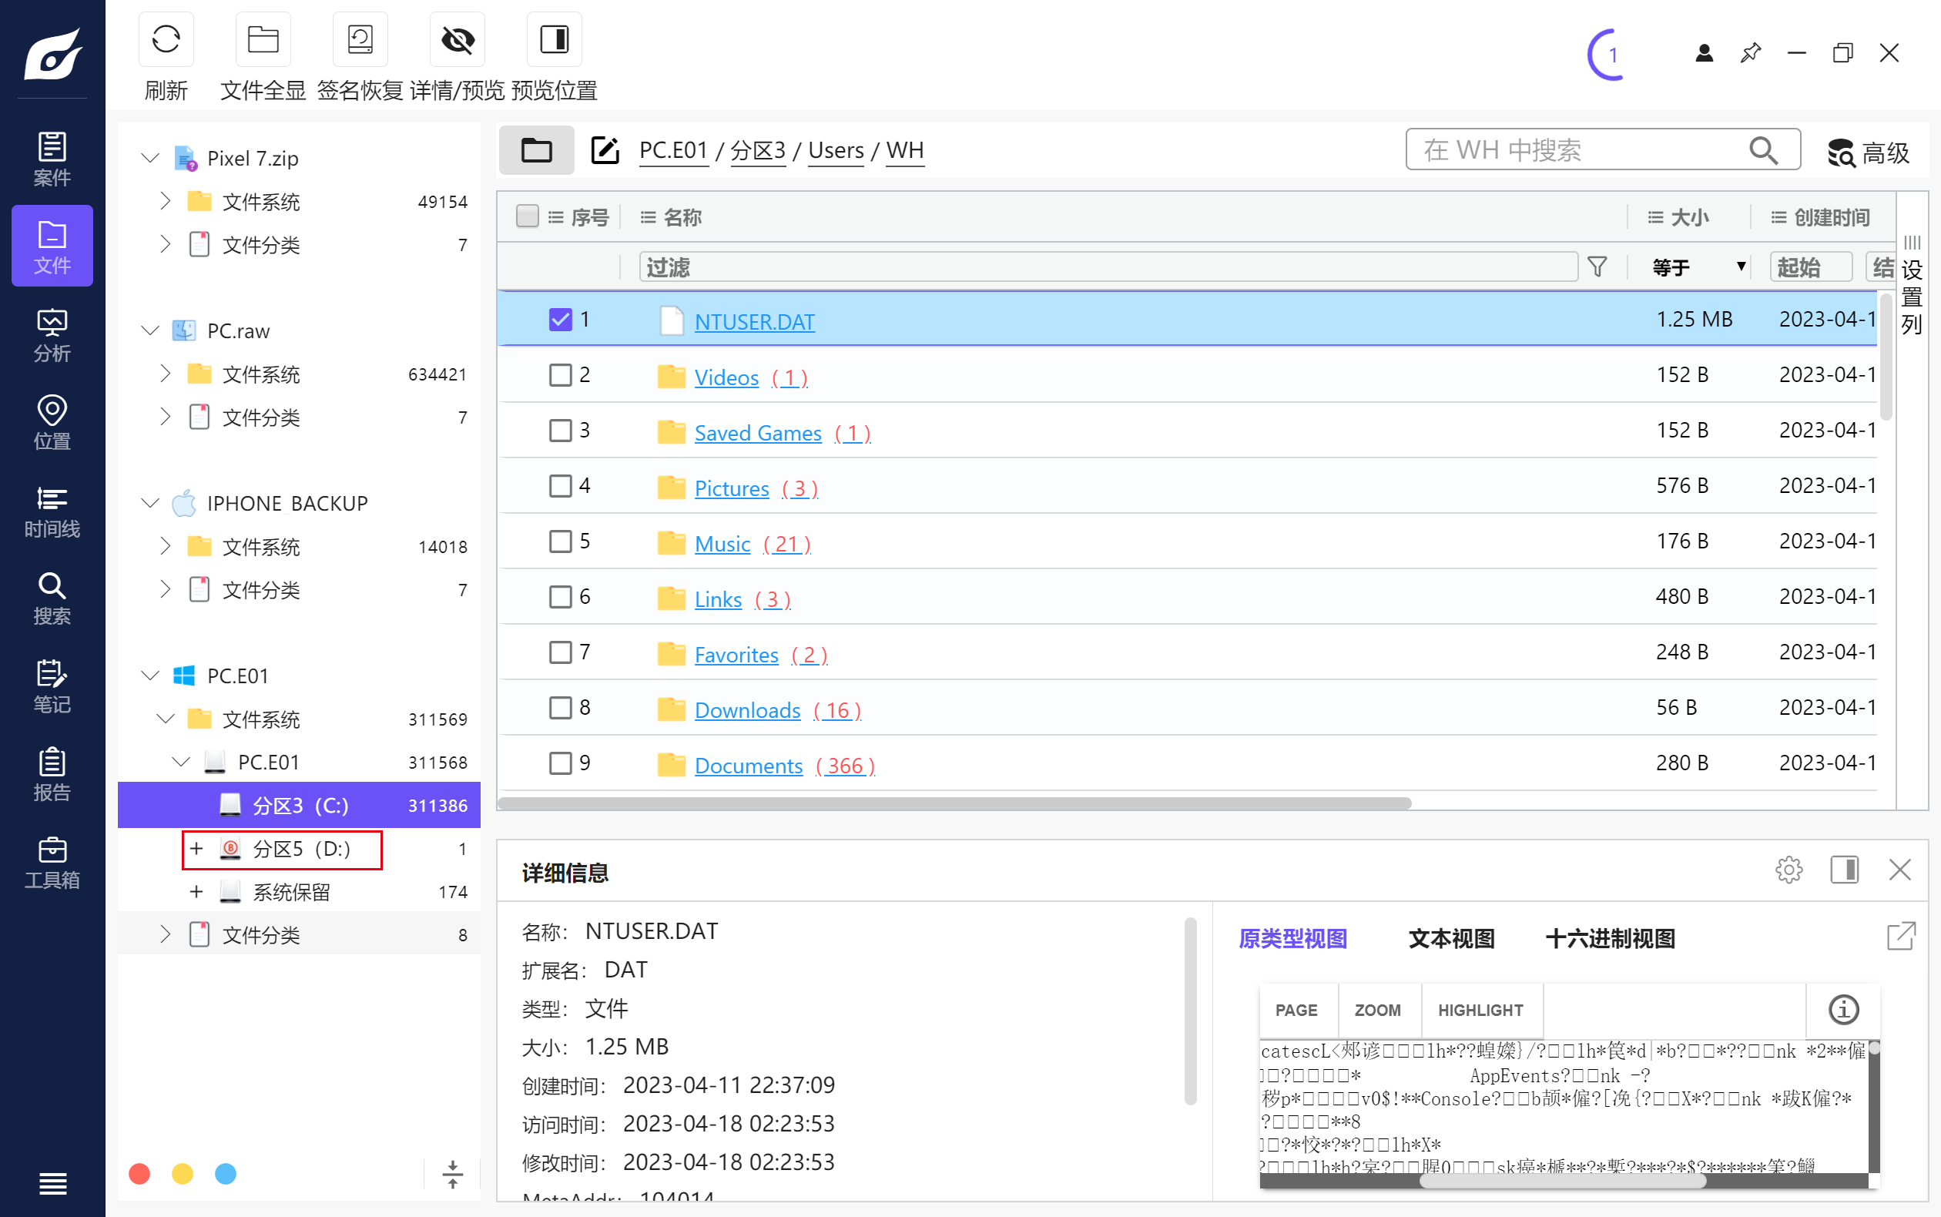The height and width of the screenshot is (1217, 1941).
Task: Click the preview info icon
Action: tap(1844, 1009)
